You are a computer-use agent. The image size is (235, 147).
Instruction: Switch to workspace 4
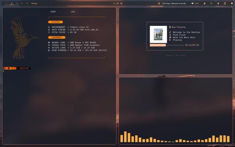tap(22, 3)
